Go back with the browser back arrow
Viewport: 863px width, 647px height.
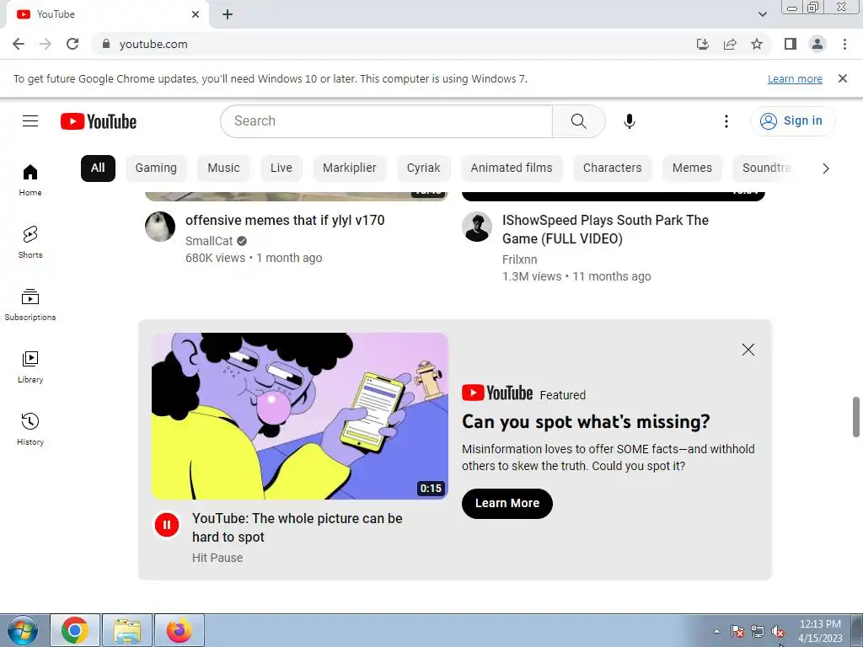click(19, 44)
